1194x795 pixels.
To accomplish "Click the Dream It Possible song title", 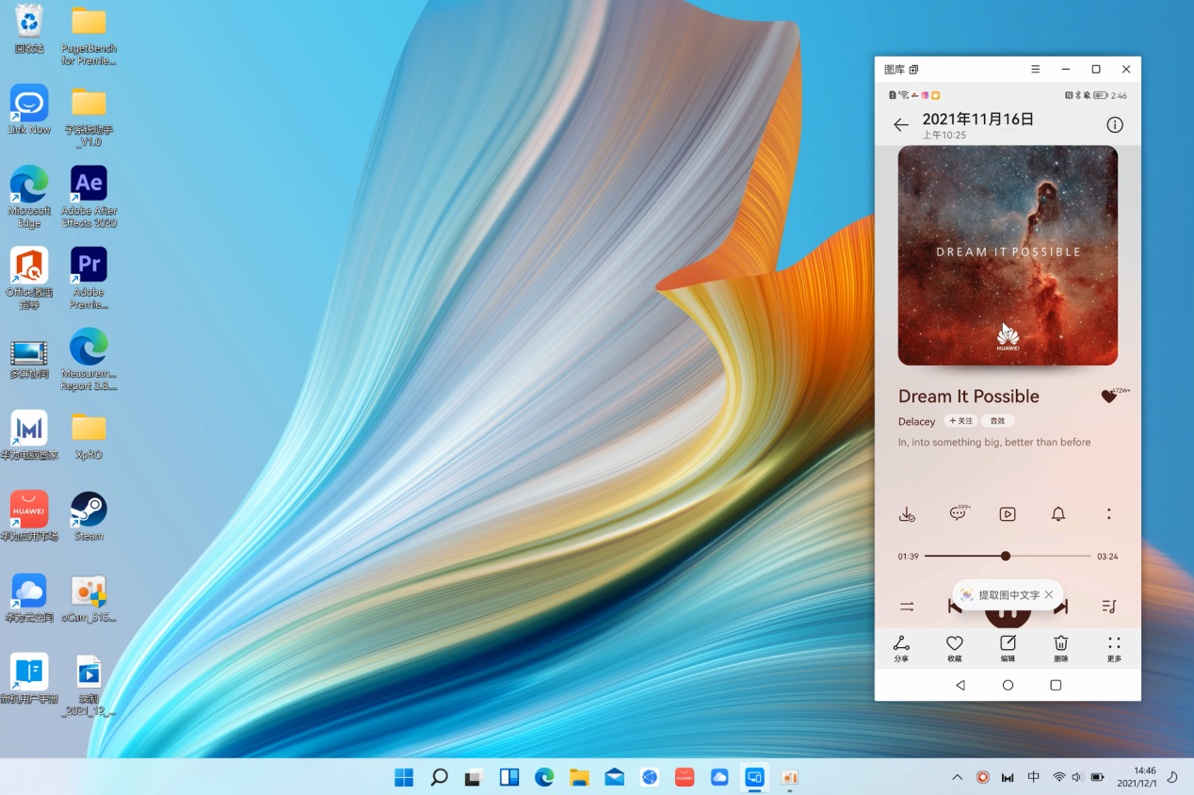I will [x=969, y=397].
